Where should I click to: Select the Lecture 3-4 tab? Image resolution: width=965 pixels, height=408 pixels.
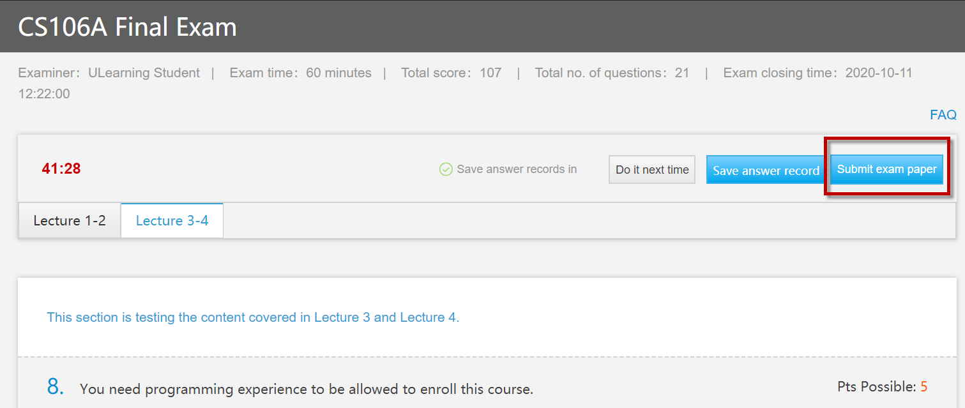coord(172,221)
